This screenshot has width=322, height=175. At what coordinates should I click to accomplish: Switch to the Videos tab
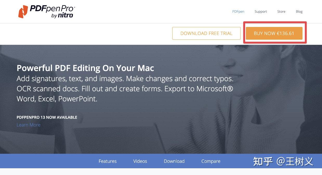(x=140, y=161)
